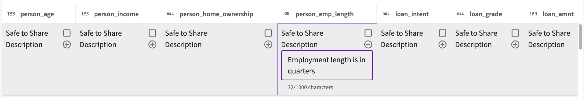Tick Safe to Share for person_emp_length
This screenshot has width=584, height=99.
[x=368, y=33]
